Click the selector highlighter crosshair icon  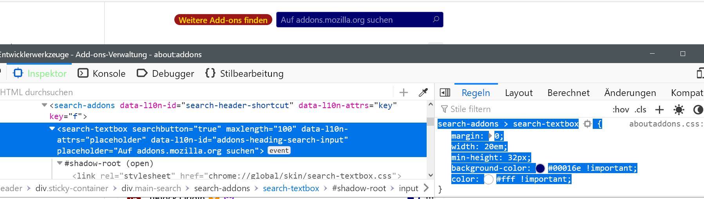[587, 124]
